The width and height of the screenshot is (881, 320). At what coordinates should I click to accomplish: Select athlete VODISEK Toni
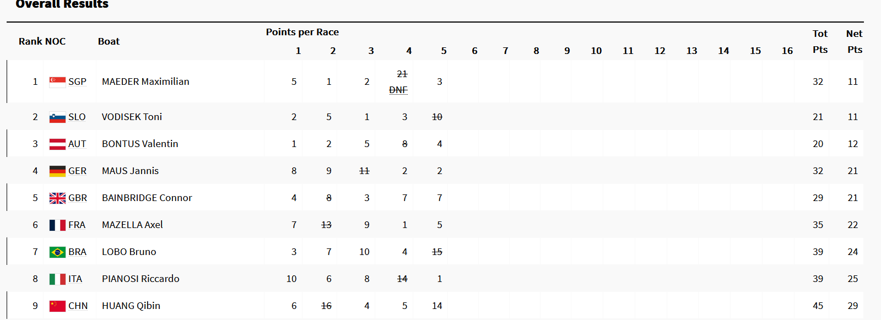click(x=132, y=117)
